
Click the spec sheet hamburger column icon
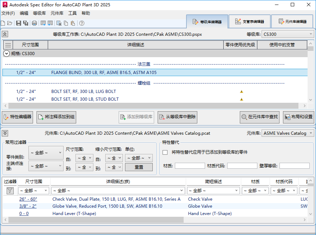coord(8,45)
